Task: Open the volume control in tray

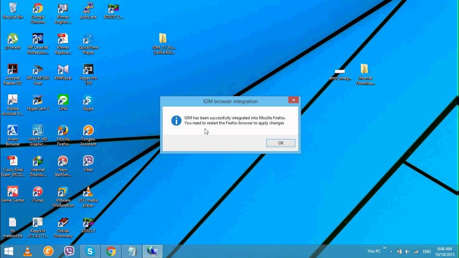Action: (407, 252)
